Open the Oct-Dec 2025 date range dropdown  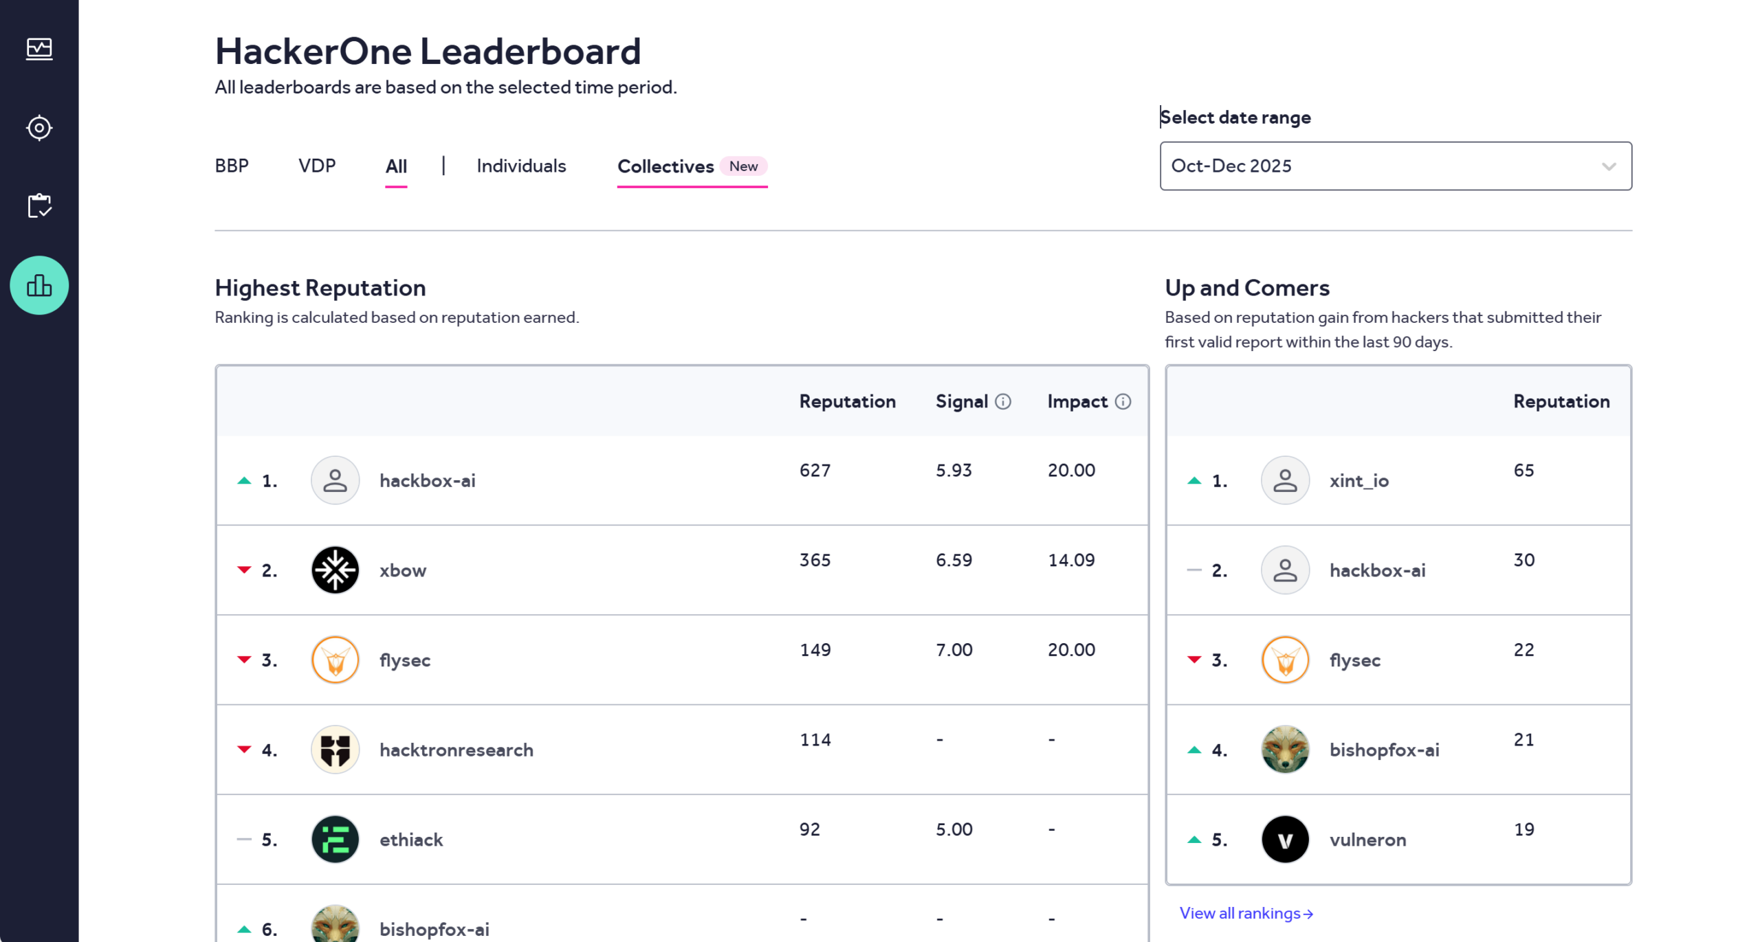pyautogui.click(x=1395, y=166)
